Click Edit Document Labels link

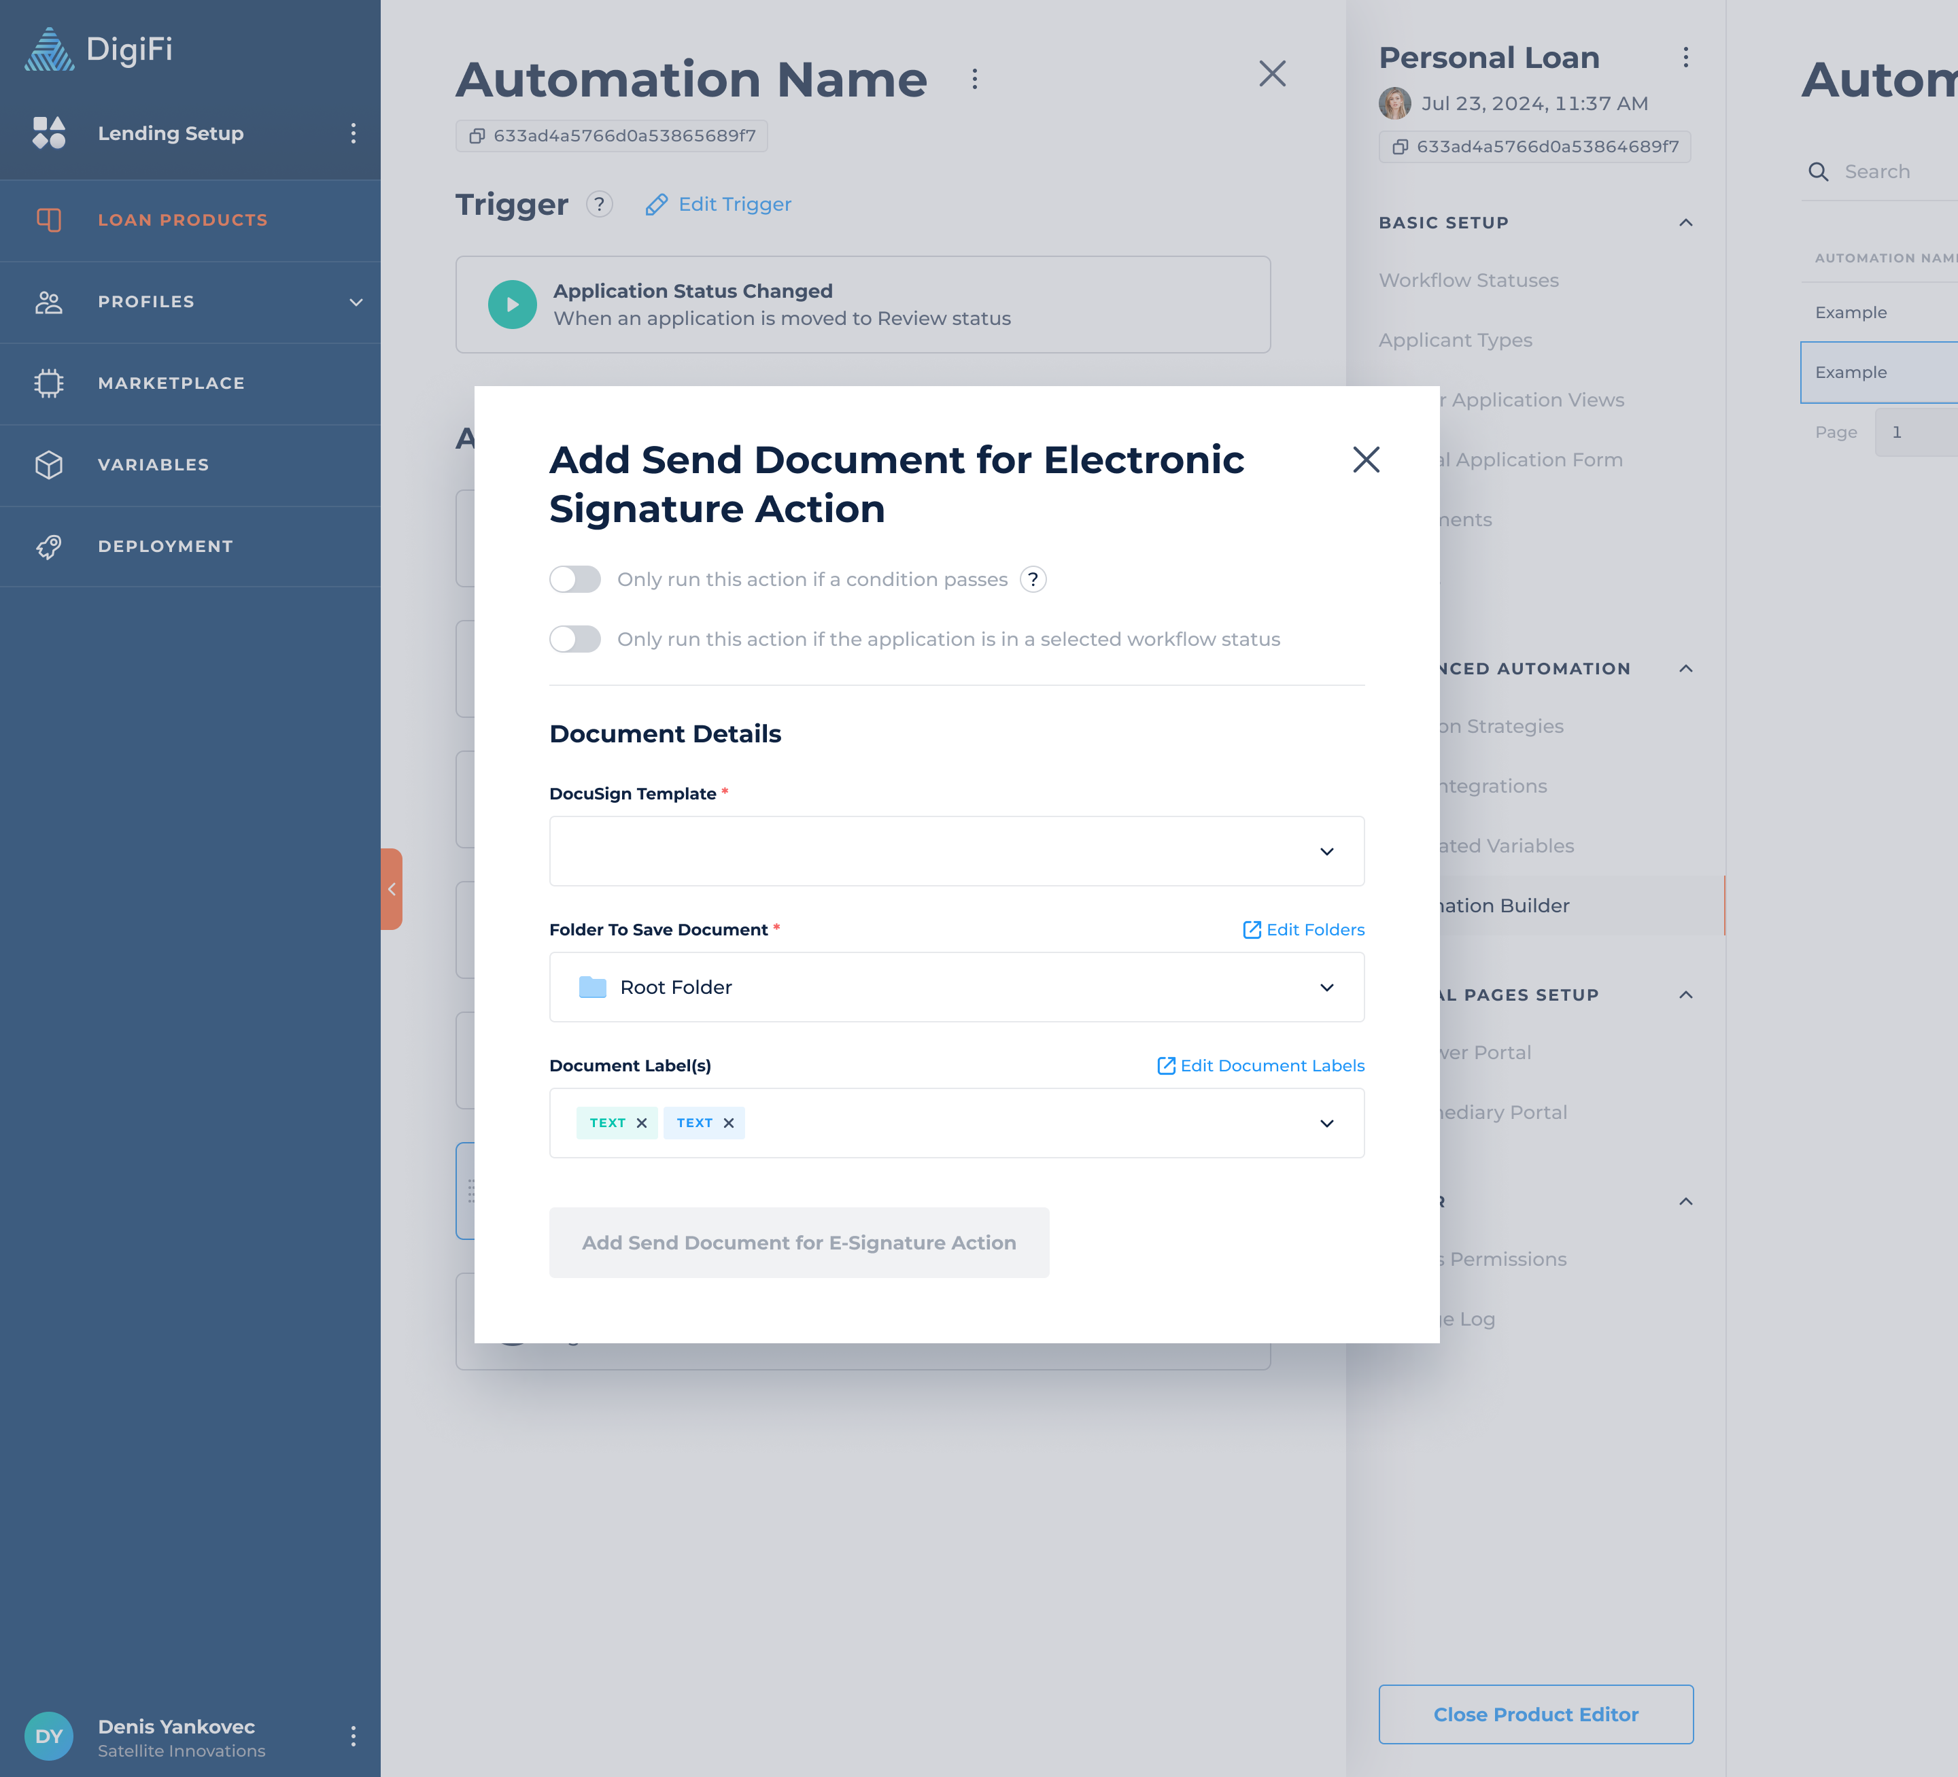1260,1066
